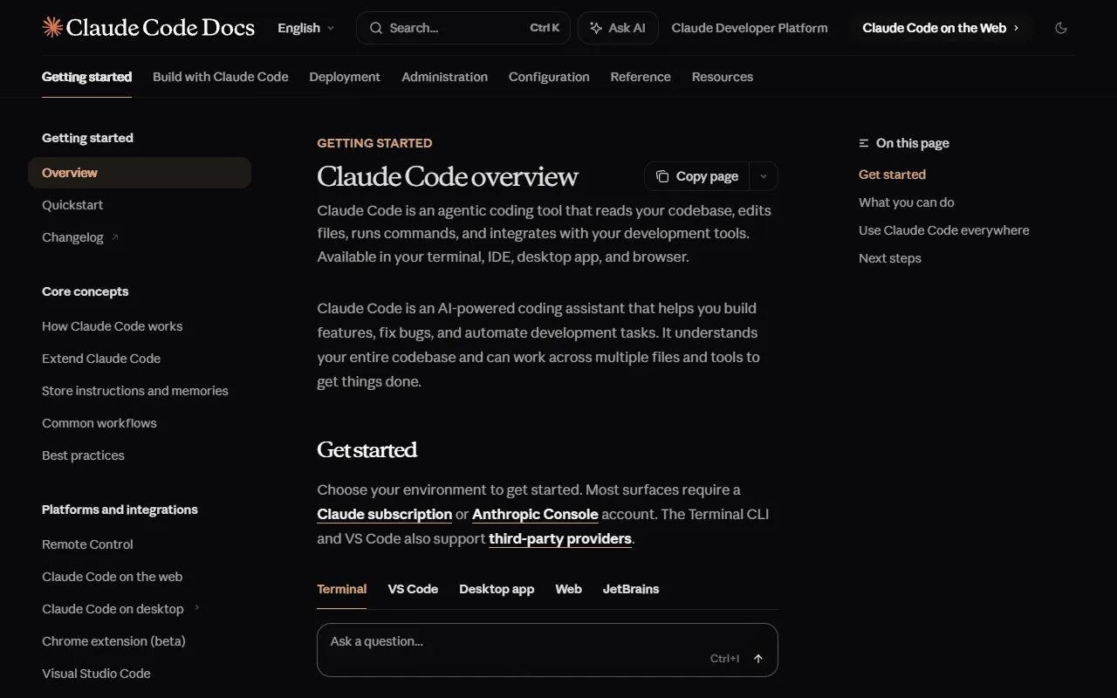Click the Claude Code on the Web button

tap(940, 28)
